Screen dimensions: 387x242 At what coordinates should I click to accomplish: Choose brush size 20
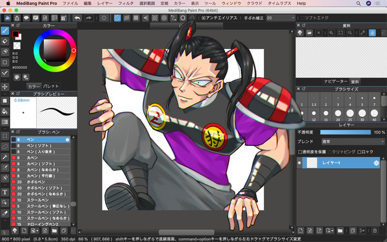tap(338, 115)
